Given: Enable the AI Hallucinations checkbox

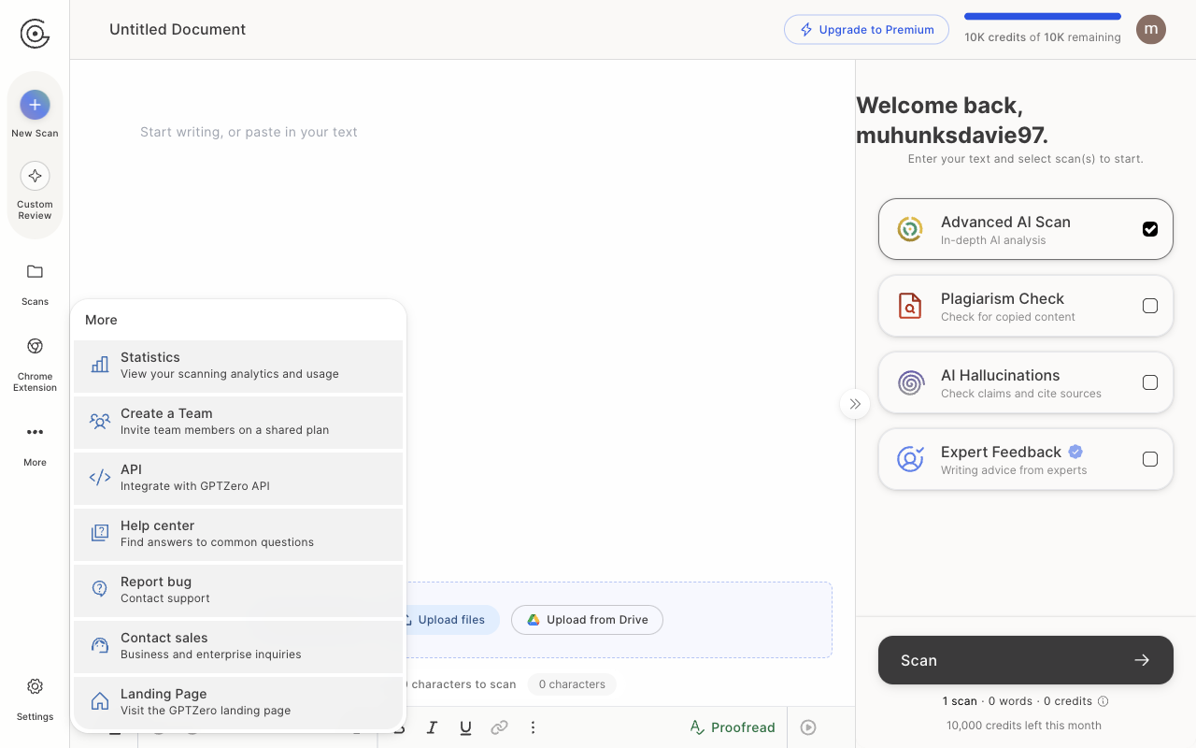Looking at the screenshot, I should tap(1150, 382).
